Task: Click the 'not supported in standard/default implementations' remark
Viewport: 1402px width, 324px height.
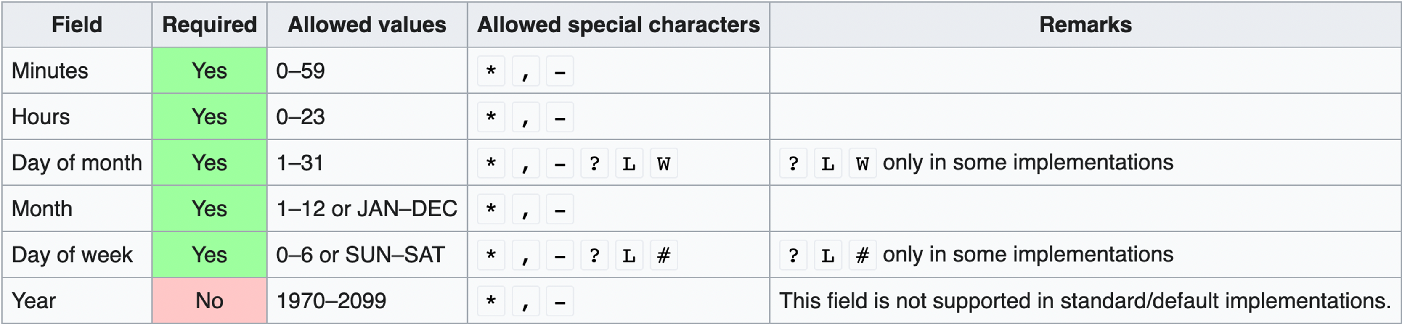Action: click(1085, 300)
